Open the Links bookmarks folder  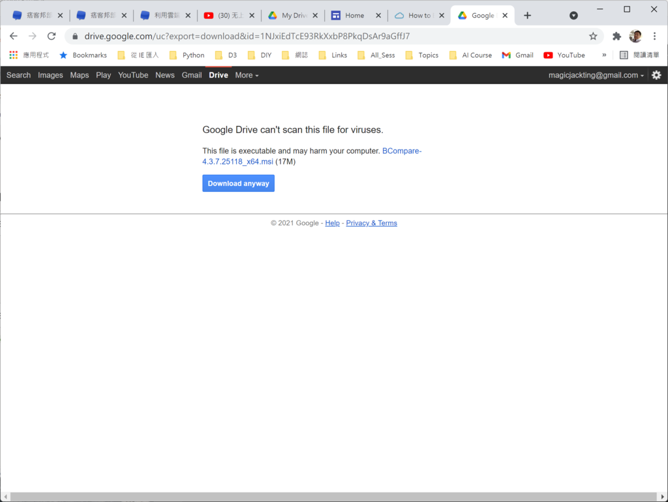point(333,55)
